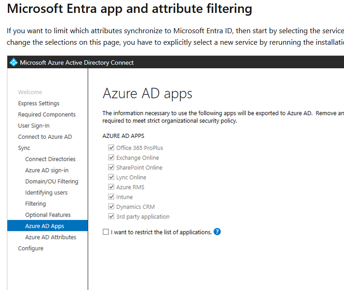Go to the Configure step
This screenshot has width=344, height=290.
31,249
